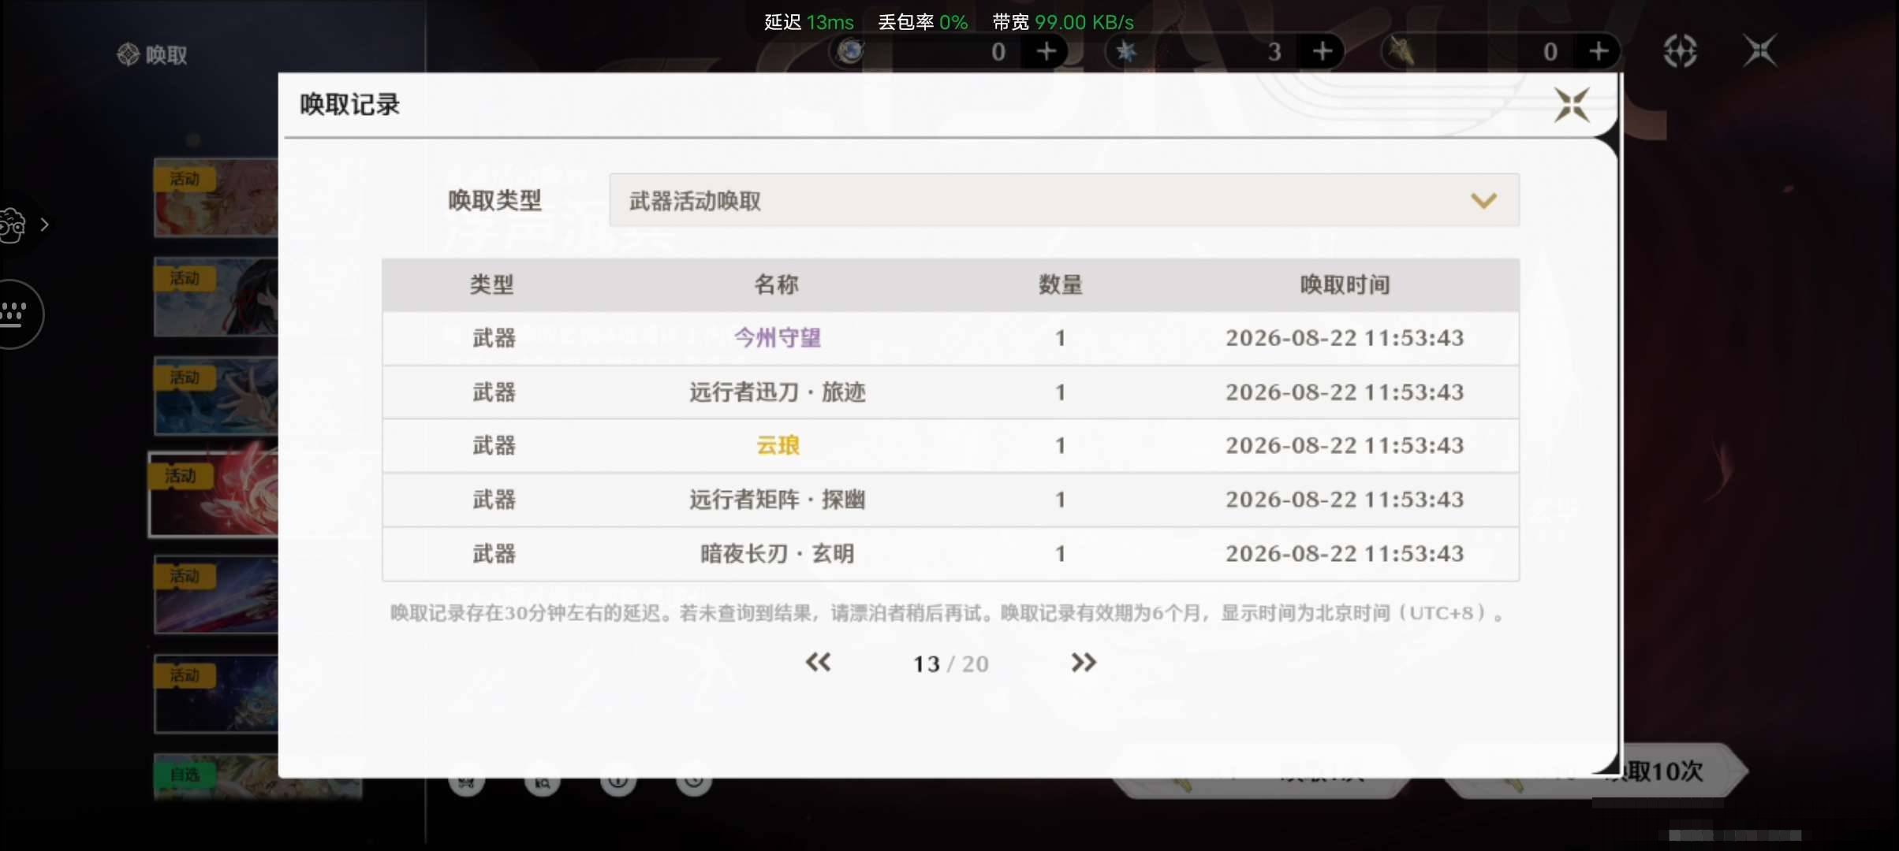Select the third 活动 banner thumbnail

point(216,396)
